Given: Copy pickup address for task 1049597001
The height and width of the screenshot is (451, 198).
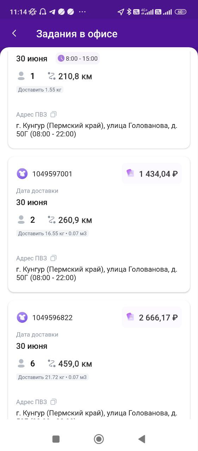Looking at the screenshot, I should coord(54,258).
